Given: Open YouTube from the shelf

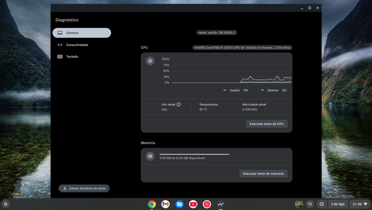Looking at the screenshot, I should tap(193, 204).
